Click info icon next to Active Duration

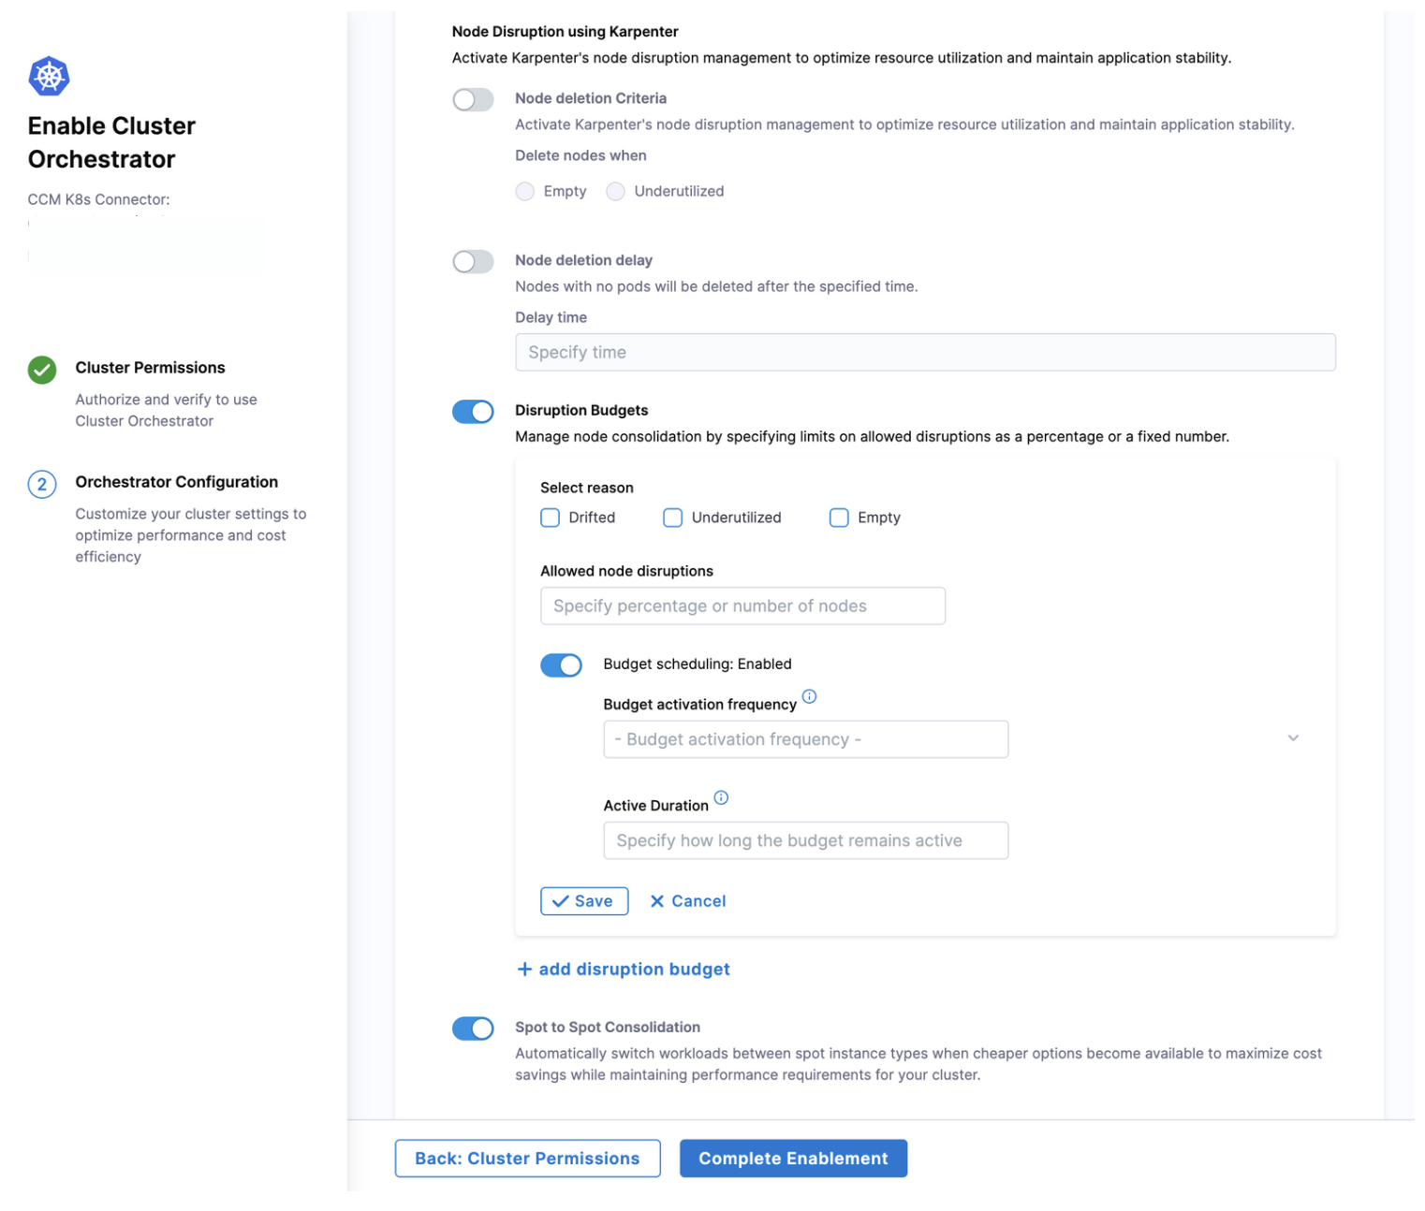[721, 797]
